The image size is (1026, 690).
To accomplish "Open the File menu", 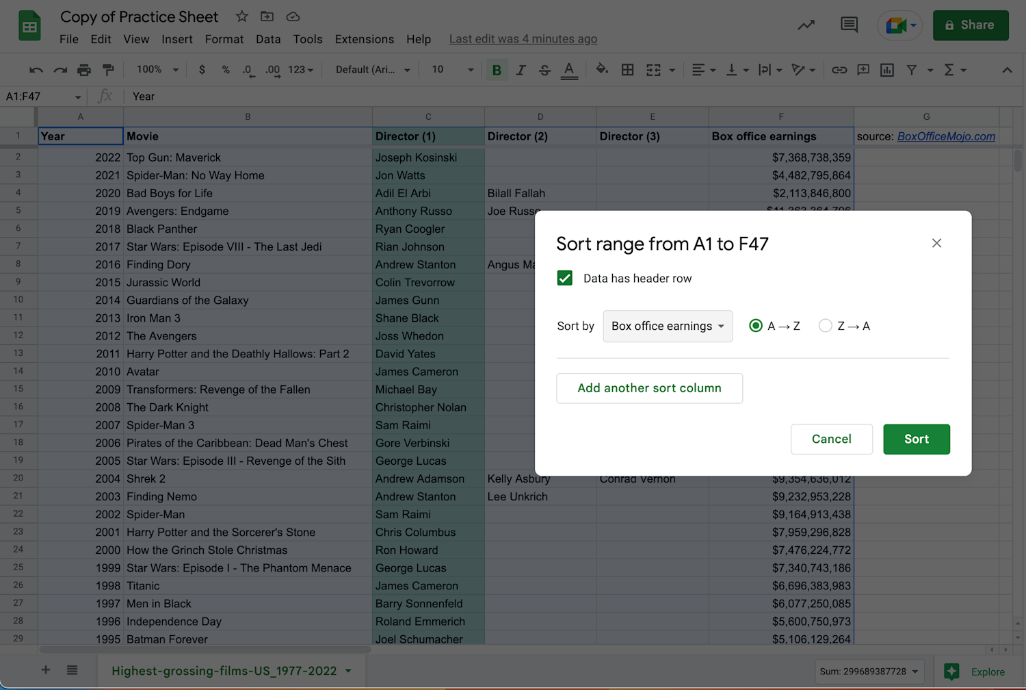I will click(69, 39).
